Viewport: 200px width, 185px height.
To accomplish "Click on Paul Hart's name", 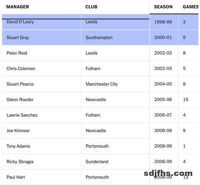I will pyautogui.click(x=16, y=177).
